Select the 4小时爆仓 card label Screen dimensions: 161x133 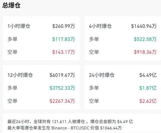click(x=100, y=26)
